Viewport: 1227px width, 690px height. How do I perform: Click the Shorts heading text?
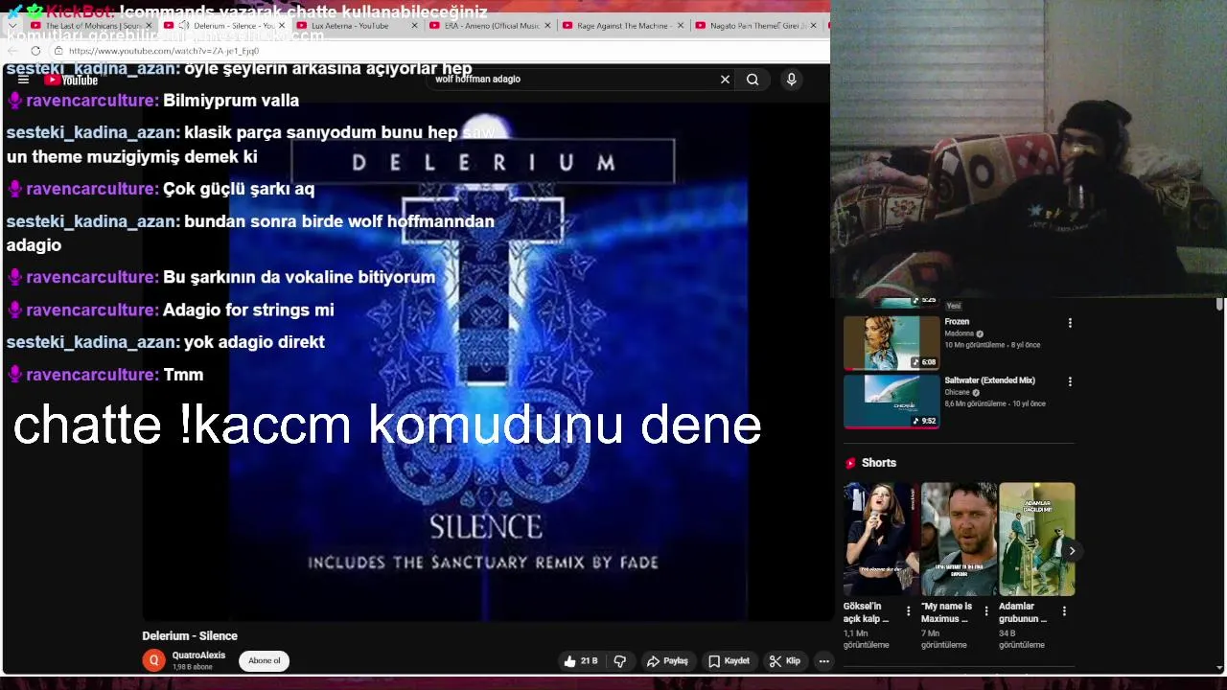click(x=878, y=463)
